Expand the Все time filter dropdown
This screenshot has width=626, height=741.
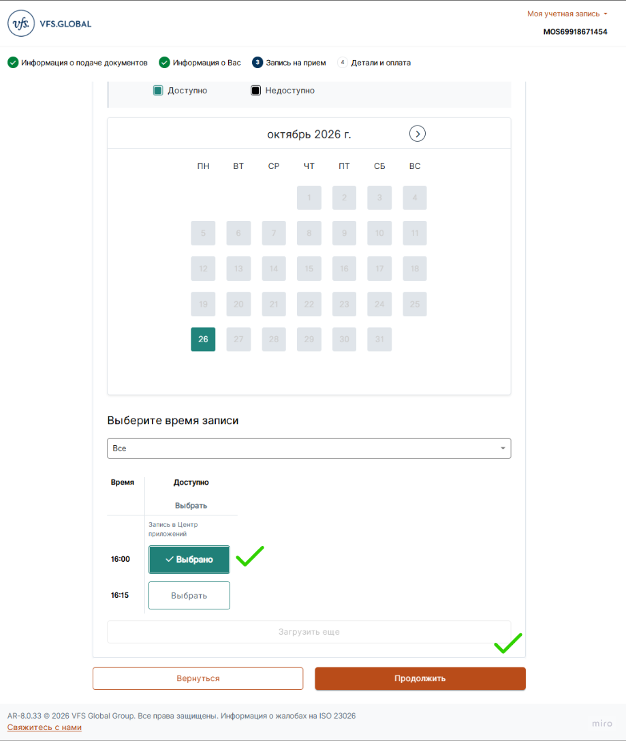[x=309, y=448]
